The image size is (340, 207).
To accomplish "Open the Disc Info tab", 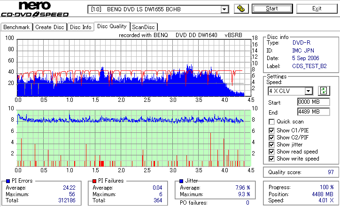I will (81, 27).
